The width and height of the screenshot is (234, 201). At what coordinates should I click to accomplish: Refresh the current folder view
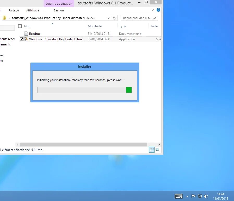pos(114,18)
